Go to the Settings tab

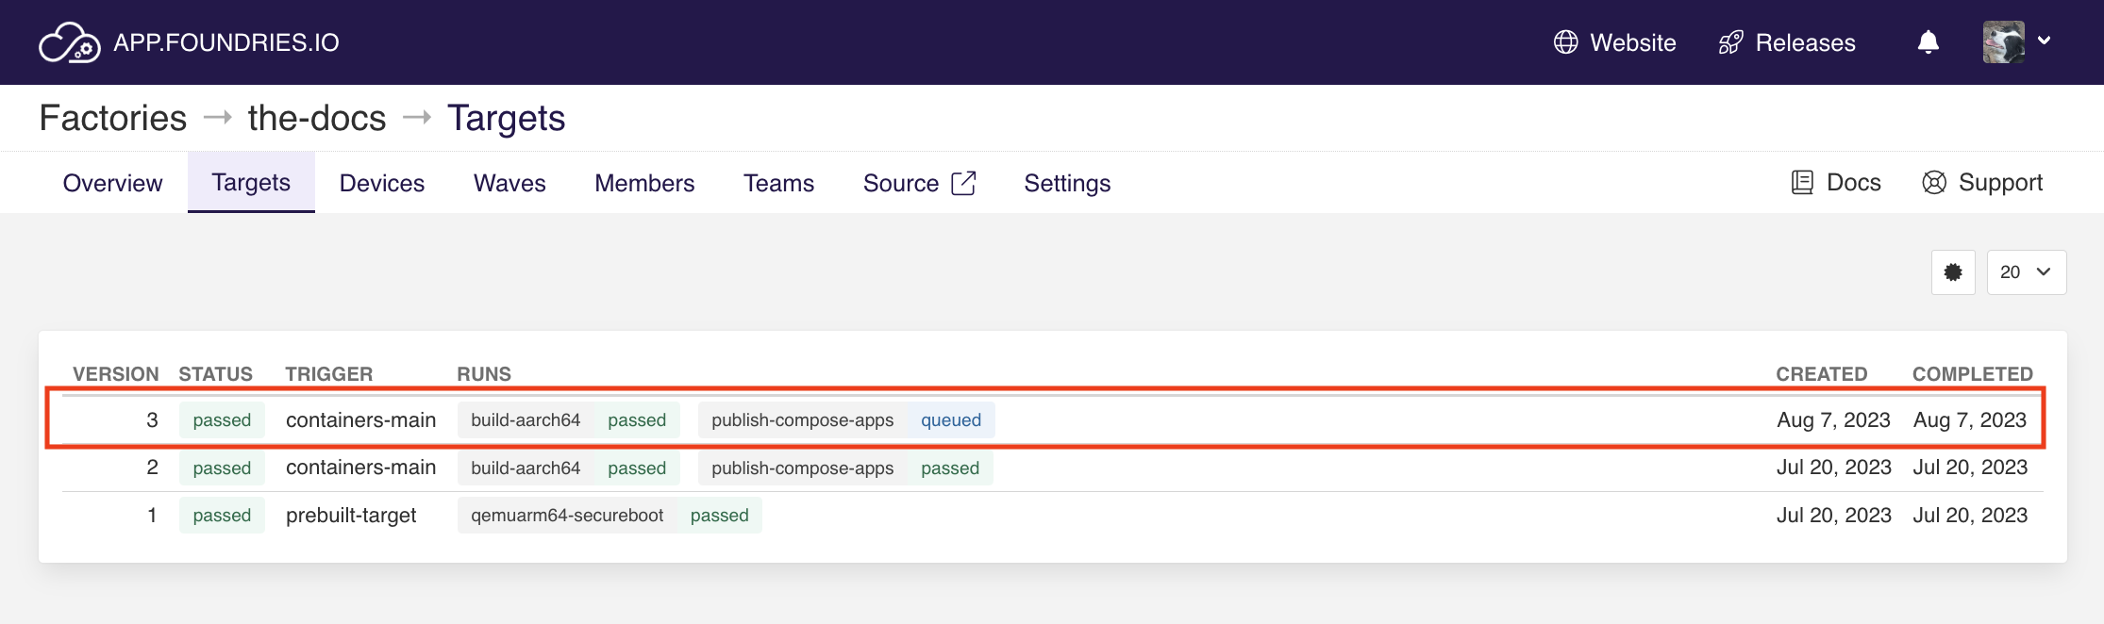point(1067,183)
